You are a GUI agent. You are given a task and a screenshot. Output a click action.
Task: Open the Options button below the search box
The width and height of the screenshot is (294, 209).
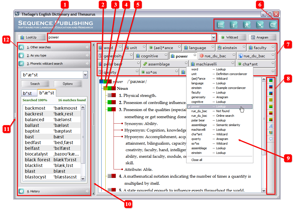[68, 84]
